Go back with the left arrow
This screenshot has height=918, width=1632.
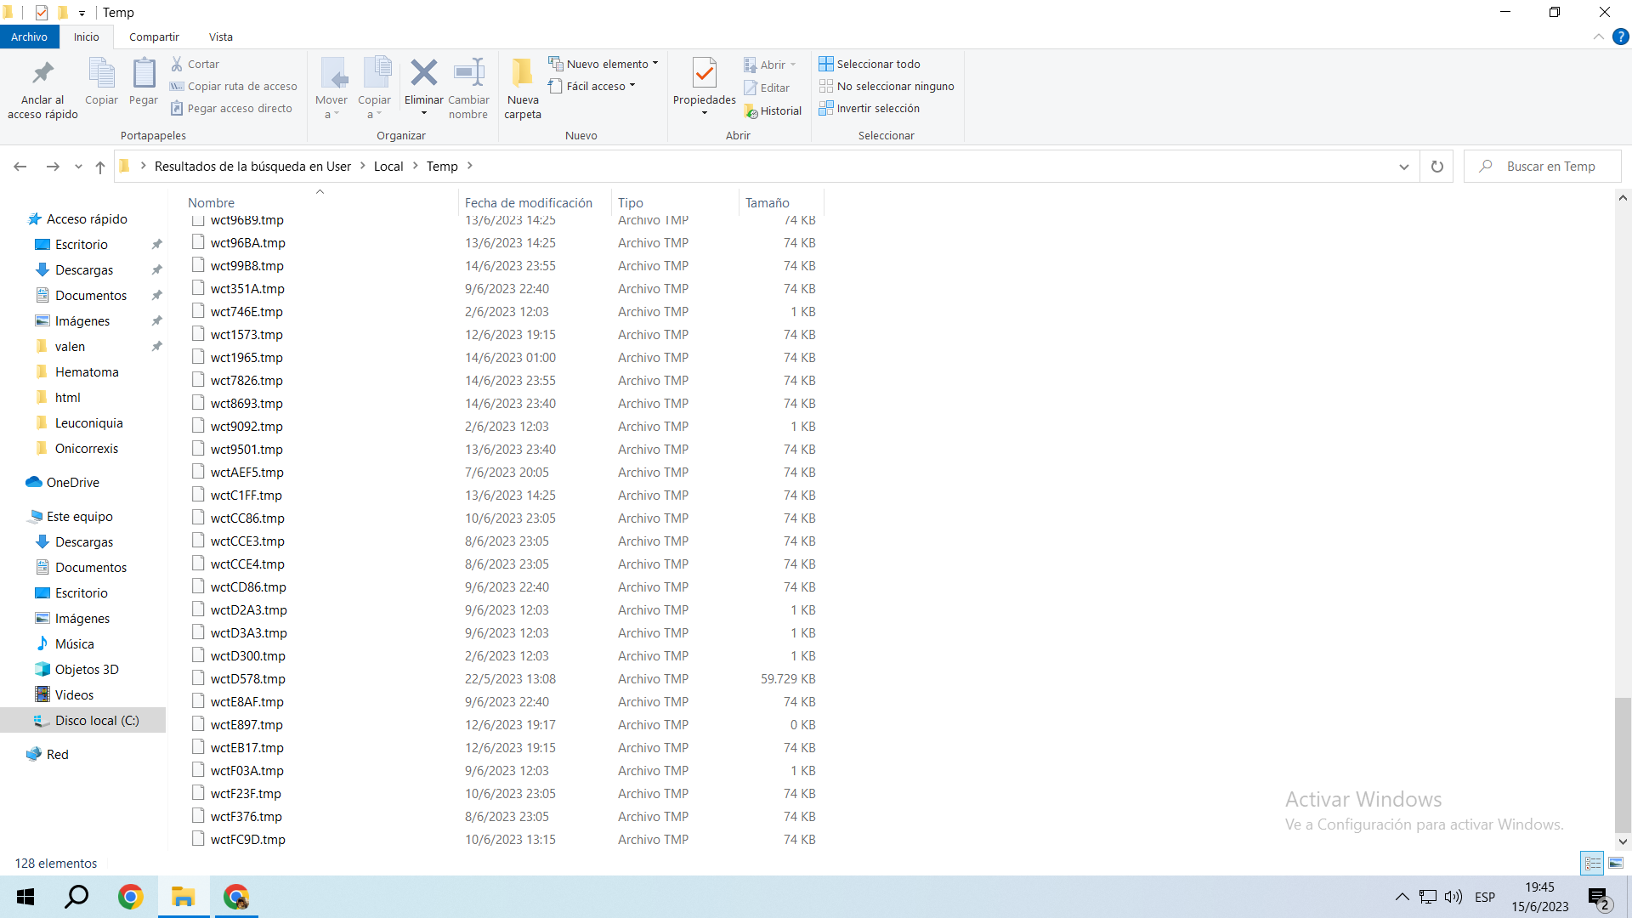(x=20, y=167)
